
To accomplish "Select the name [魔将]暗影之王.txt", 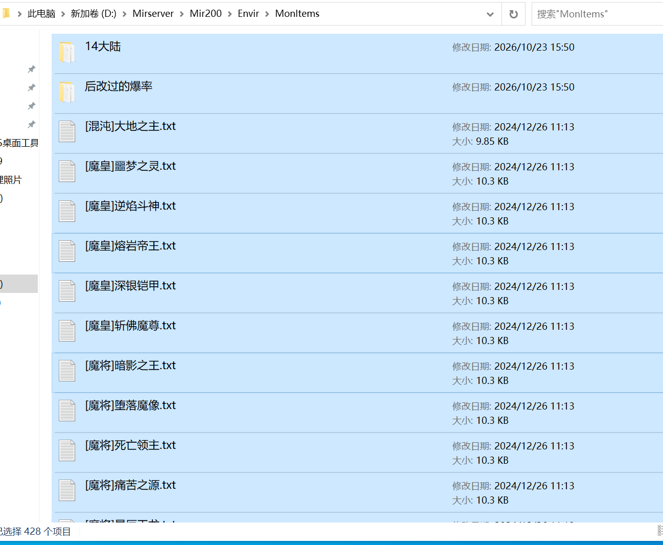I will 130,366.
